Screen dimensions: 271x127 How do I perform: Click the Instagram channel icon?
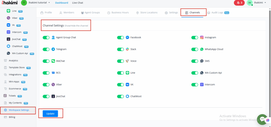[x=202, y=37]
